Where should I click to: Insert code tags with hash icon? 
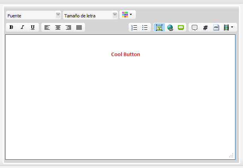pyautogui.click(x=205, y=28)
